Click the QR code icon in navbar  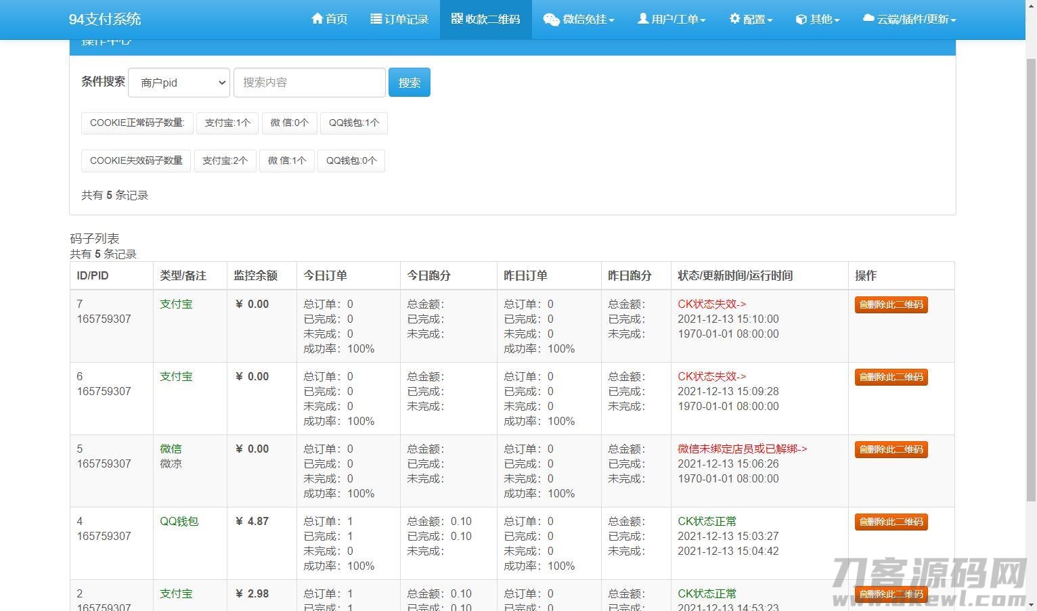tap(457, 19)
